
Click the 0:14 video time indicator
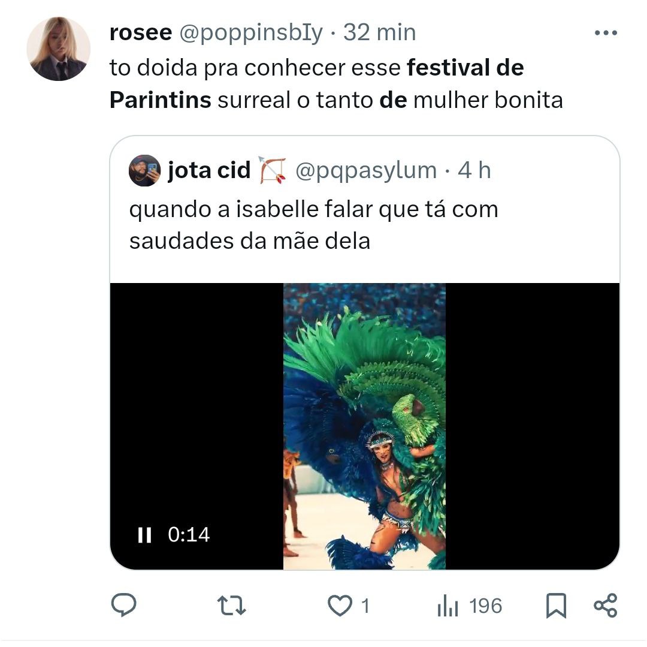[189, 535]
